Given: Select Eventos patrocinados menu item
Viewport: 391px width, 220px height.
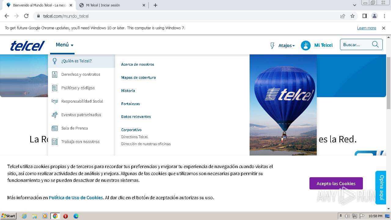Looking at the screenshot, I should 82,115.
